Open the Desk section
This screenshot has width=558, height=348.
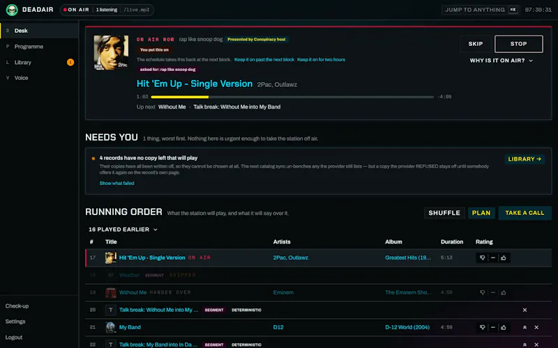[39, 31]
